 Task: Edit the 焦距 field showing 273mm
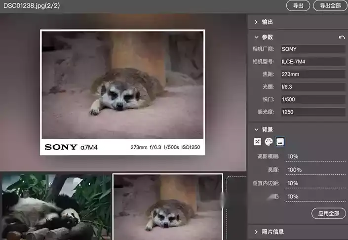[x=312, y=75]
